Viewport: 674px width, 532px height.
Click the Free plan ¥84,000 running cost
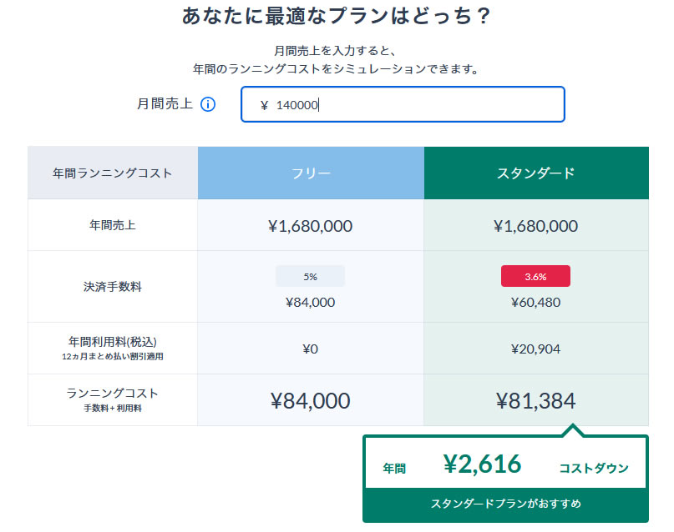311,401
